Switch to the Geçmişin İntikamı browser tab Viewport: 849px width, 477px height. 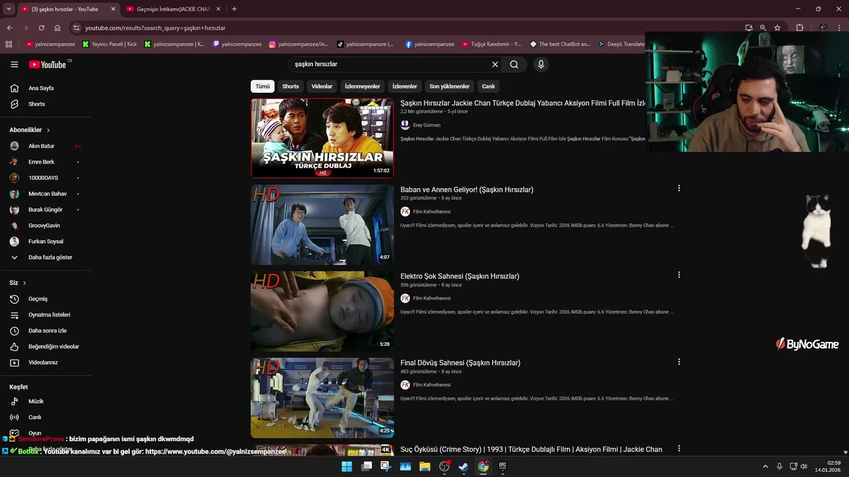(x=173, y=9)
